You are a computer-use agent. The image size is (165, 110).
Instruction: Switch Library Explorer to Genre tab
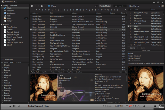tap(6, 62)
